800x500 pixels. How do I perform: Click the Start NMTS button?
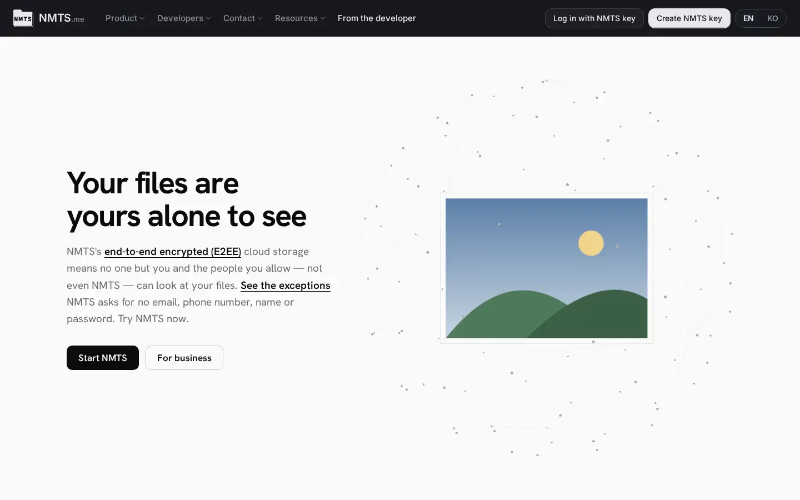103,358
